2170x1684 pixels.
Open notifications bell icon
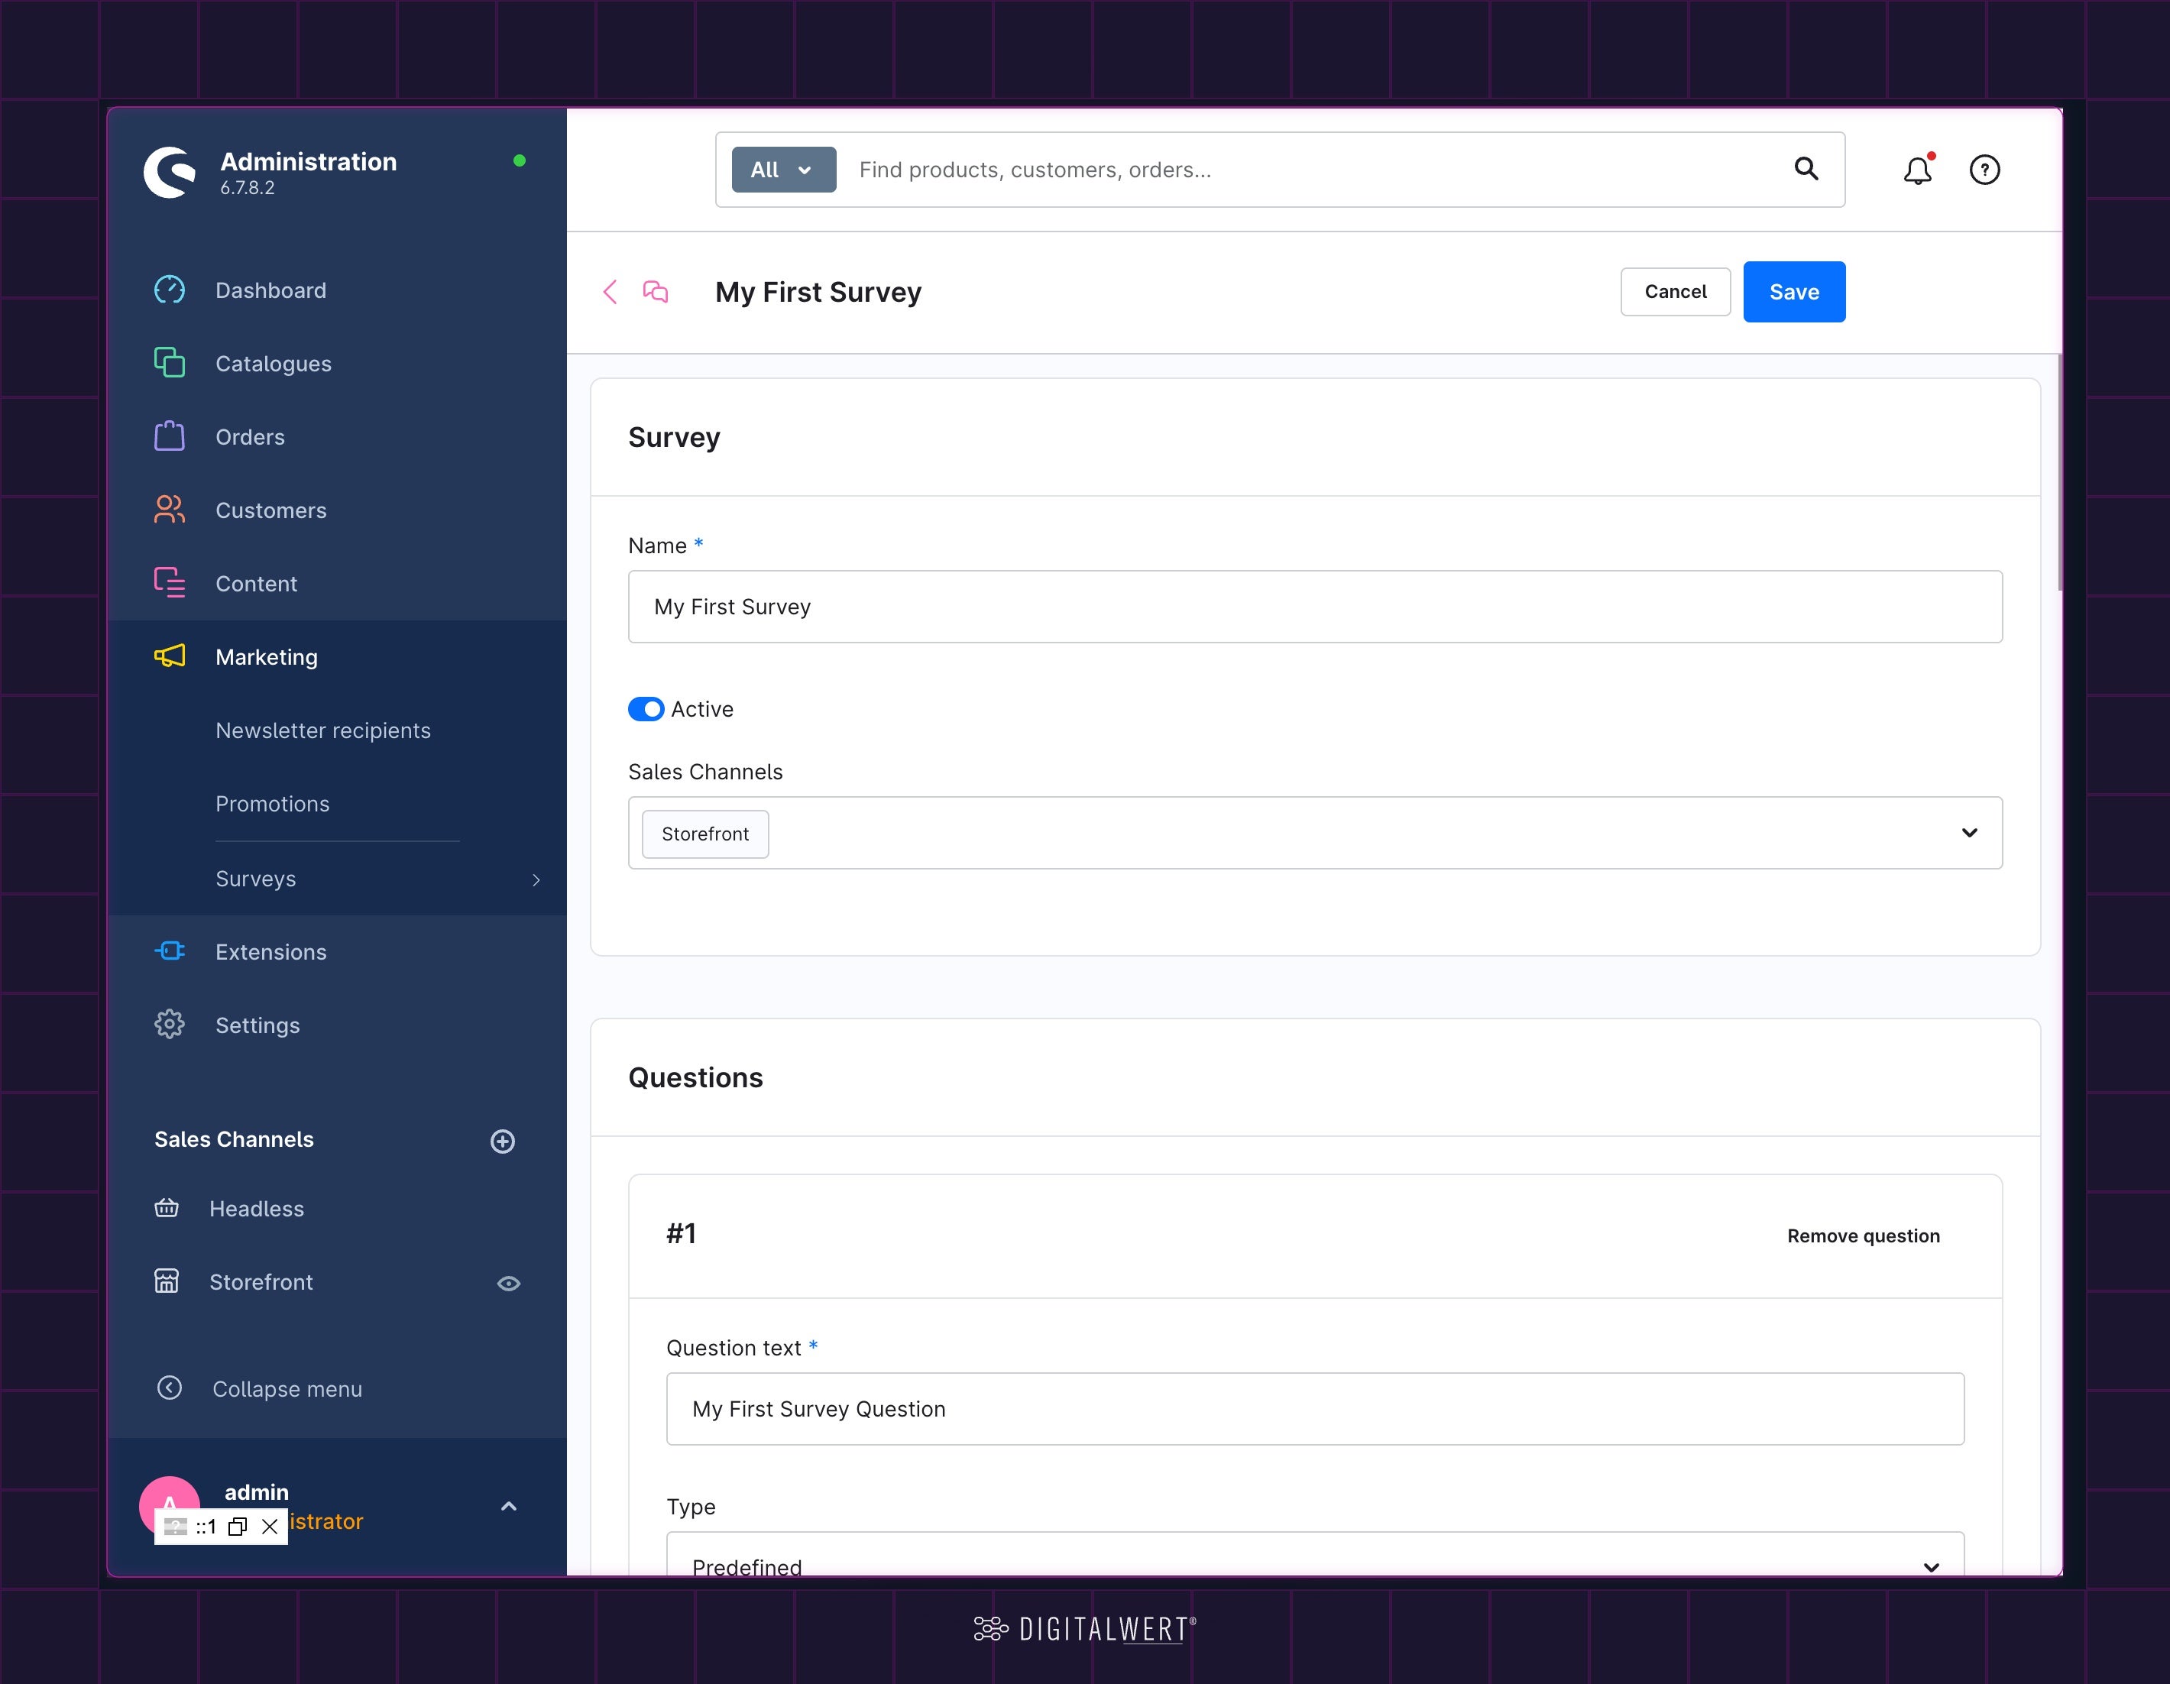coord(1918,170)
